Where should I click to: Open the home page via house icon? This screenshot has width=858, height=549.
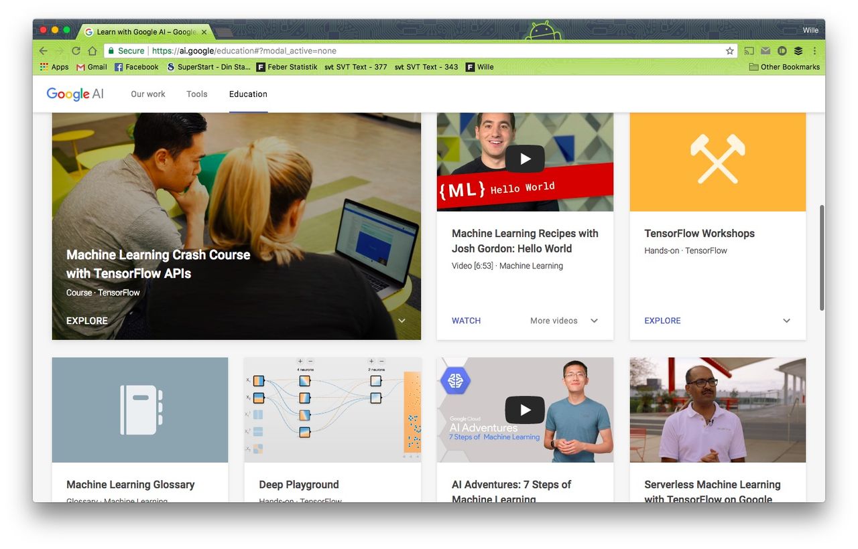pos(93,51)
